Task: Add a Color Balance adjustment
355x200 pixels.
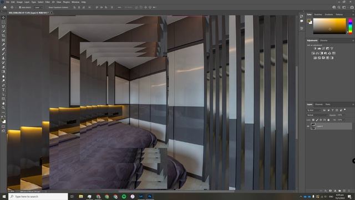Action: 317,53
